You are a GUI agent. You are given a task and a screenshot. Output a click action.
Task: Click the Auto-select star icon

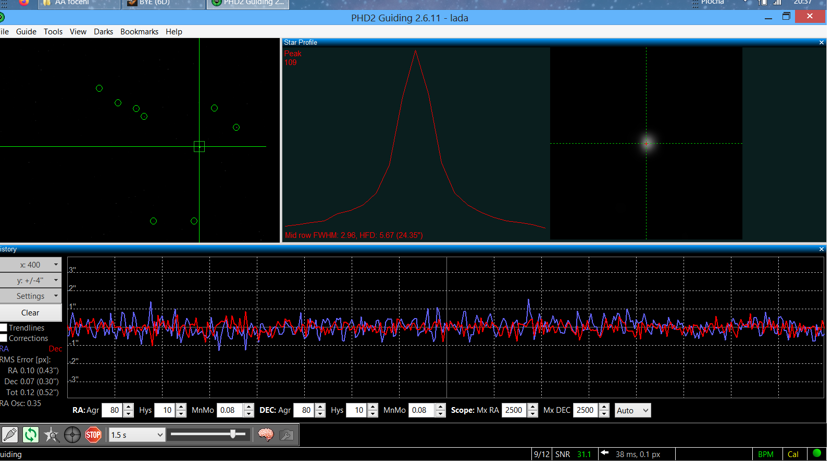pyautogui.click(x=52, y=435)
